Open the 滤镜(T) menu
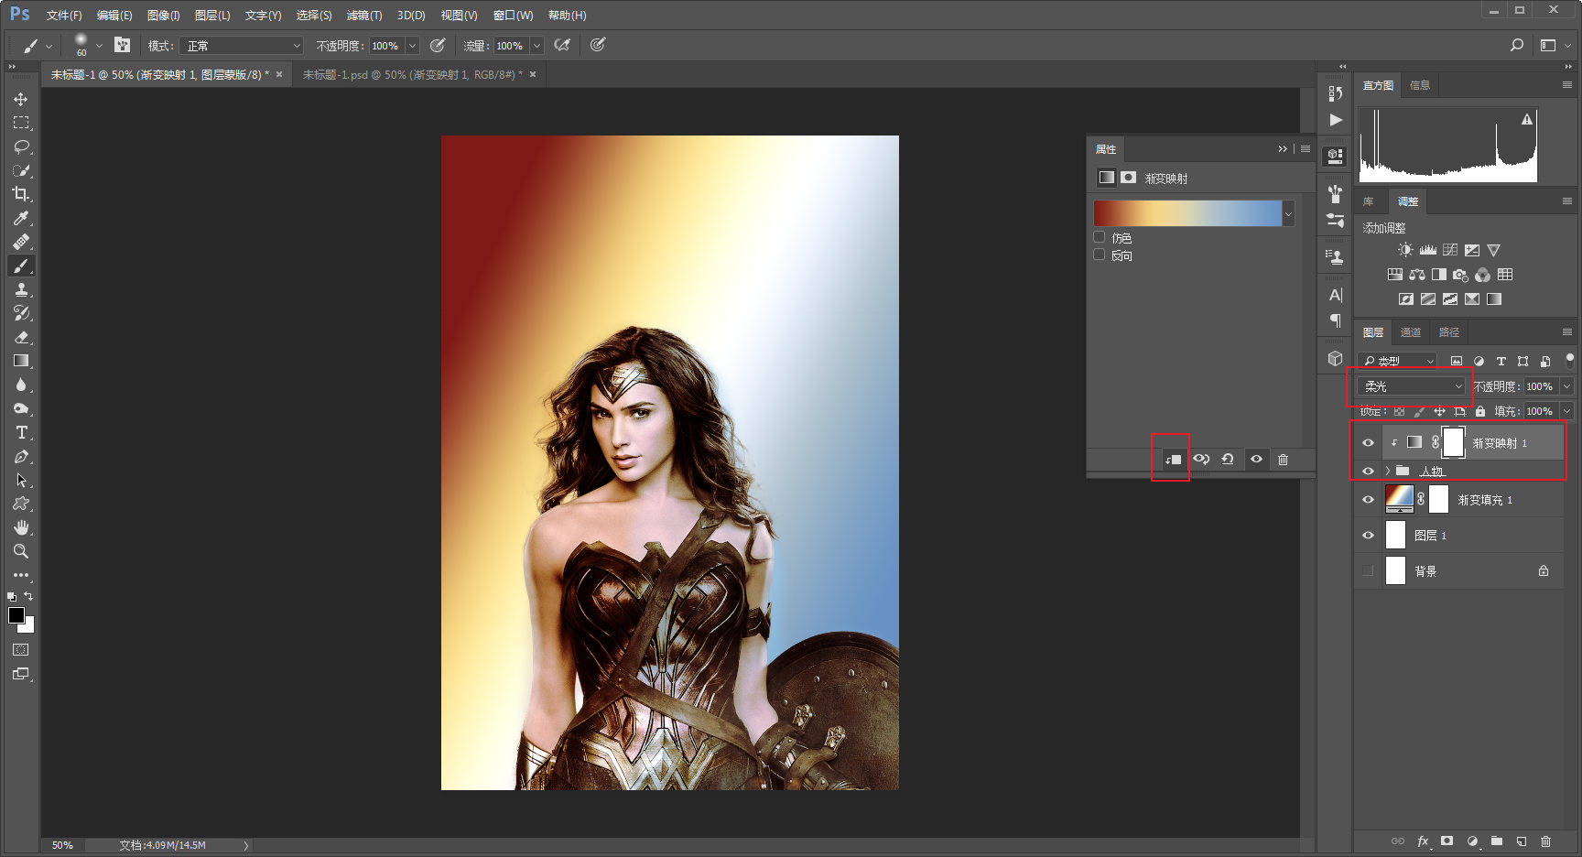The height and width of the screenshot is (857, 1582). [364, 16]
